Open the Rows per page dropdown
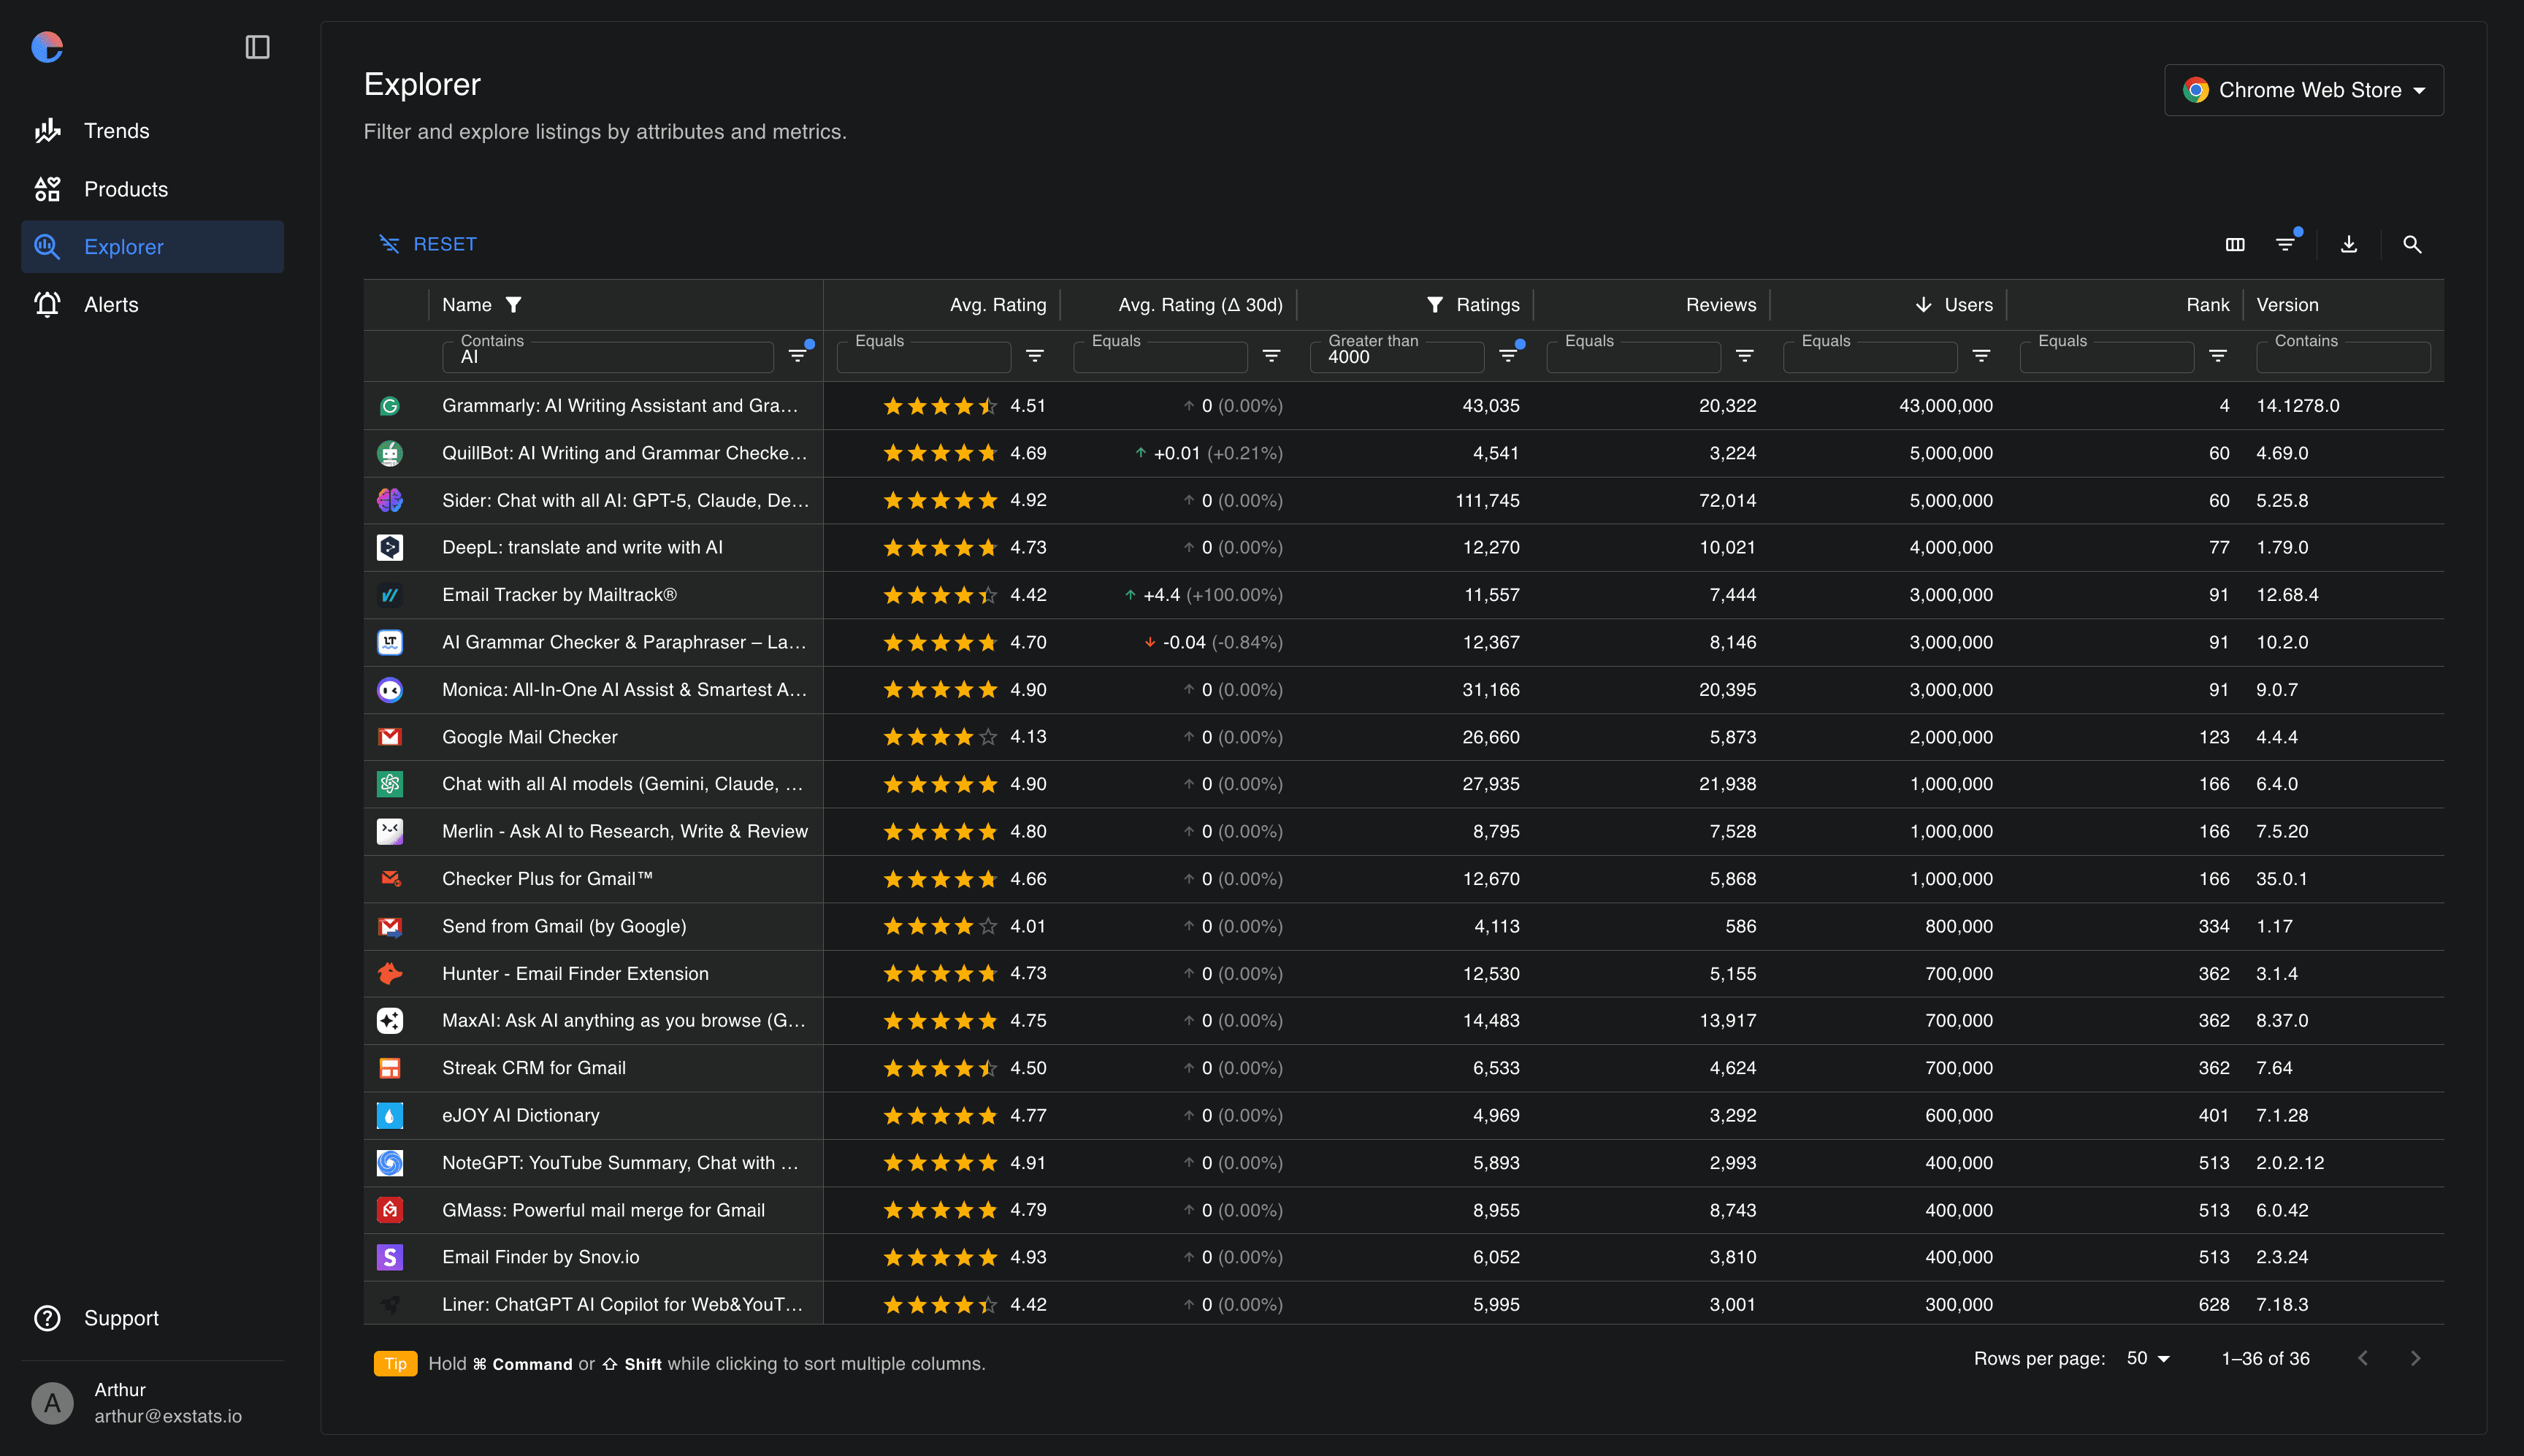 2147,1358
